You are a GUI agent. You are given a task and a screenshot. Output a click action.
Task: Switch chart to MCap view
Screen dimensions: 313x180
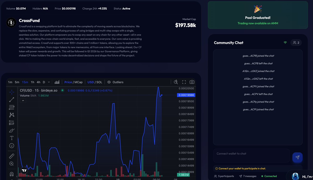(x=79, y=82)
